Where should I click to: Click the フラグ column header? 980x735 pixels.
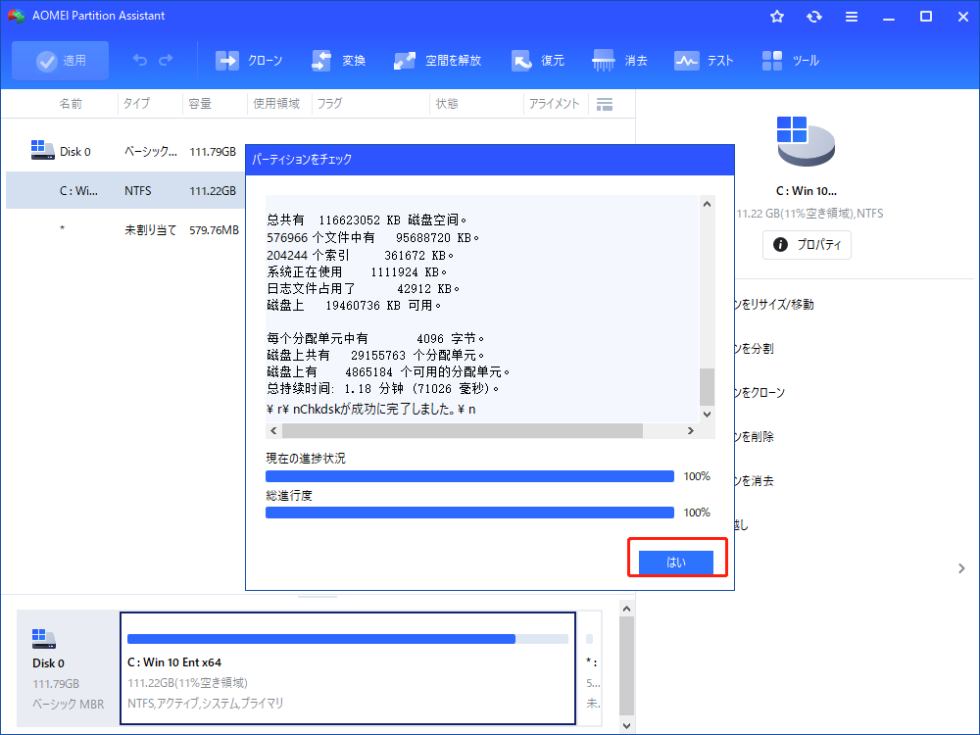coord(329,104)
